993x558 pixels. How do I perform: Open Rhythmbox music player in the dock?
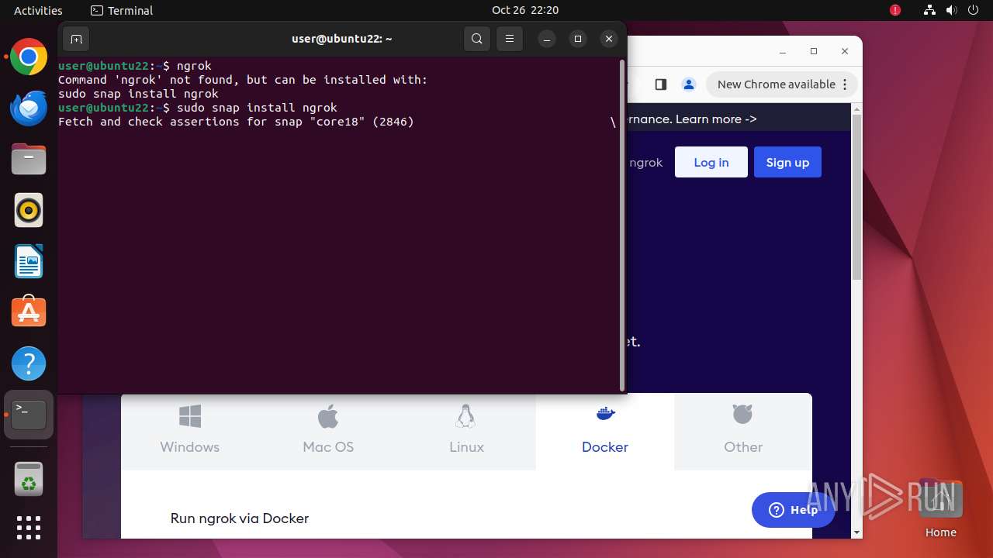(x=29, y=210)
